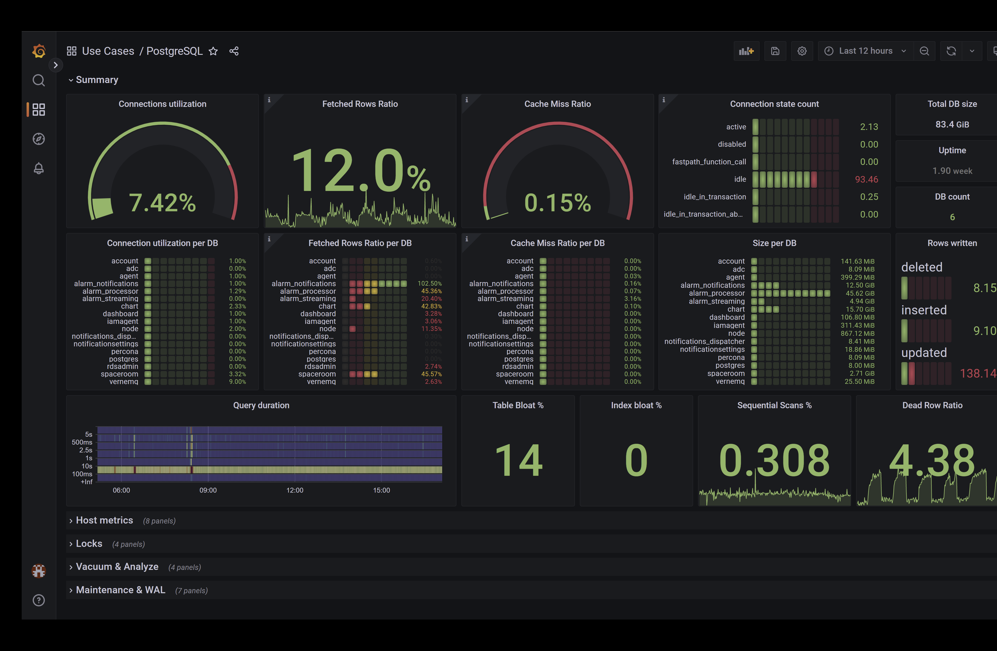Open the Alerting bell icon
Image resolution: width=997 pixels, height=651 pixels.
[x=38, y=168]
